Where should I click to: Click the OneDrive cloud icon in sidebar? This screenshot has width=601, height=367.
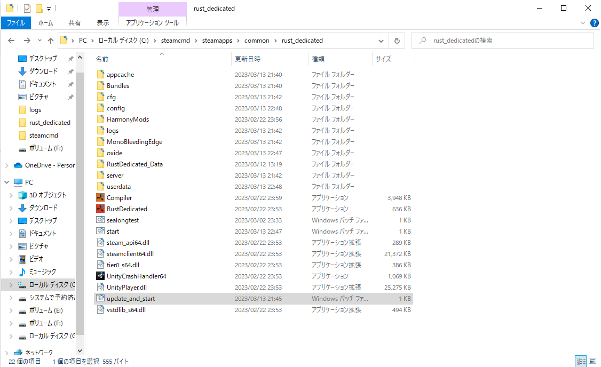18,165
